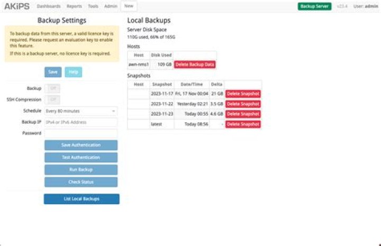Screen dimensions: 381x246
Task: Open the Help button
Action: click(74, 72)
